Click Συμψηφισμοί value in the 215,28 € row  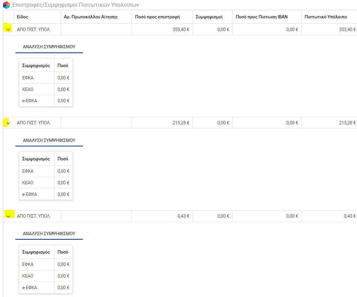tap(223, 123)
